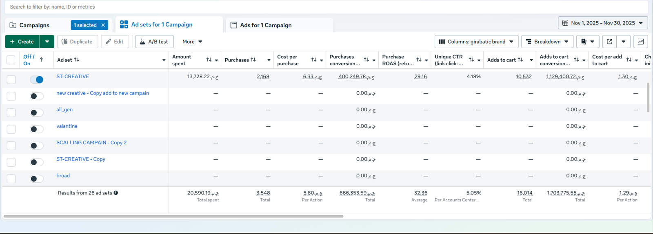This screenshot has width=653, height=234.
Task: Sort by Adds to cart arrows
Action: click(x=520, y=60)
